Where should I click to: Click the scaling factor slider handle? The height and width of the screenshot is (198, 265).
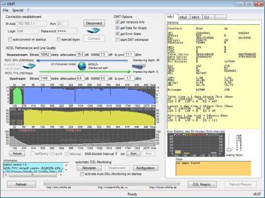pyautogui.click(x=229, y=150)
